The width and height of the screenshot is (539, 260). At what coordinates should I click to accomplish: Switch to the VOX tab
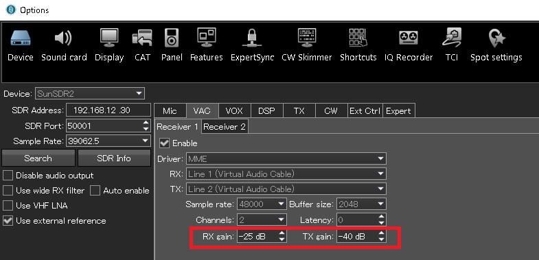234,111
